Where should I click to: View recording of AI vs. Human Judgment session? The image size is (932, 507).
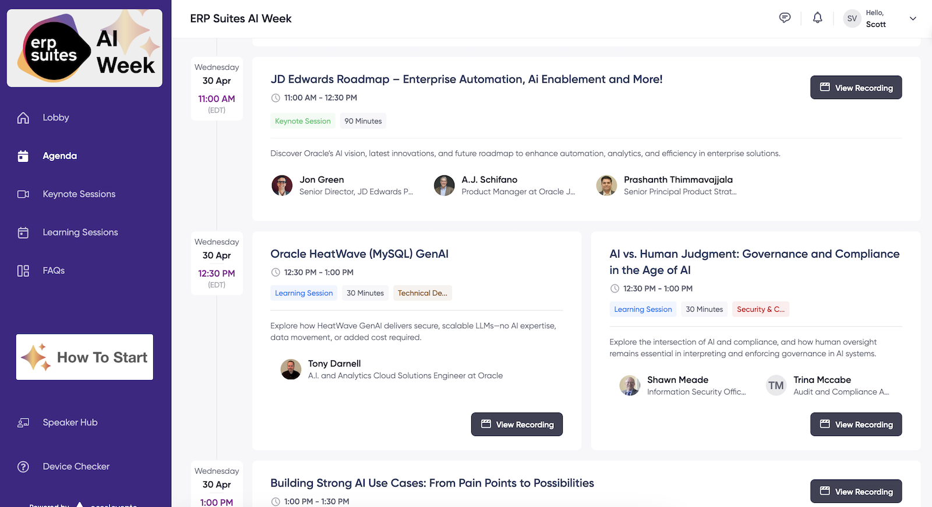coord(856,424)
